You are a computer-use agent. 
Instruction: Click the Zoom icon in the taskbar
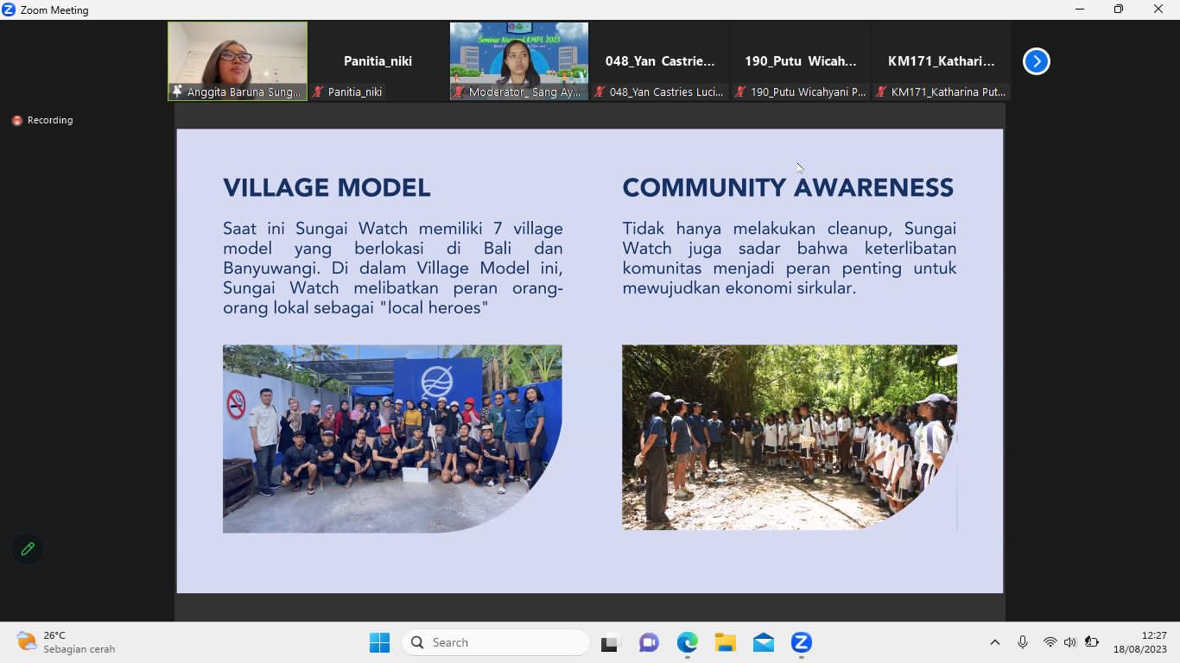[801, 642]
